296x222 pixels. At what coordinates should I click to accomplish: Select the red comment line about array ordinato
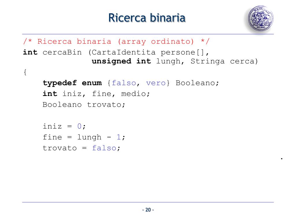116,42
